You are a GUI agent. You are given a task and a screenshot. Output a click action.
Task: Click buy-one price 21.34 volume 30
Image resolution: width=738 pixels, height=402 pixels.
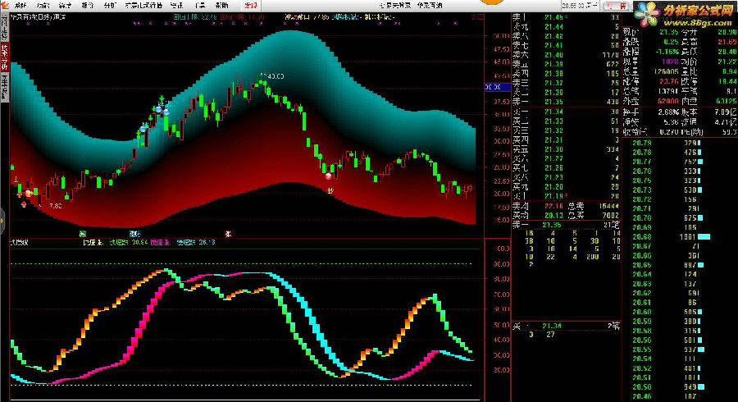(x=553, y=112)
